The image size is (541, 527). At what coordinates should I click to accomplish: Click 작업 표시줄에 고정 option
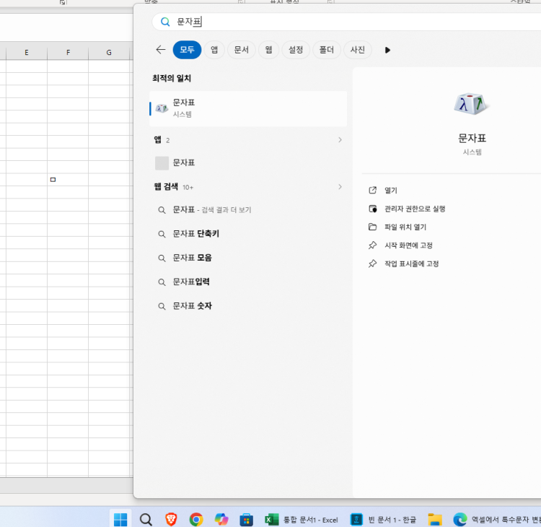pos(411,263)
